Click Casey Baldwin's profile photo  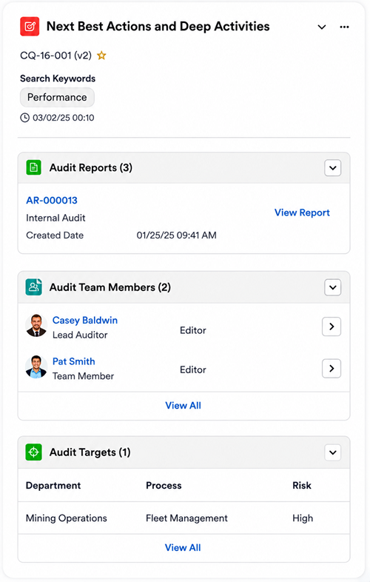[x=36, y=326]
